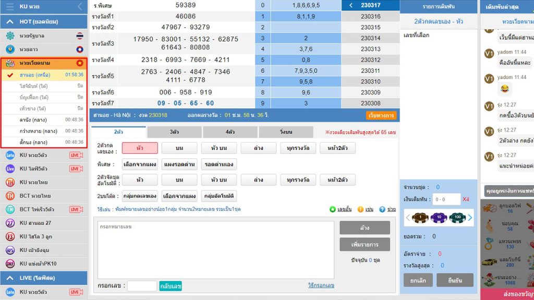The width and height of the screenshot is (534, 300).
Task: Switch to the วิ่งบน tab
Action: pyautogui.click(x=286, y=132)
